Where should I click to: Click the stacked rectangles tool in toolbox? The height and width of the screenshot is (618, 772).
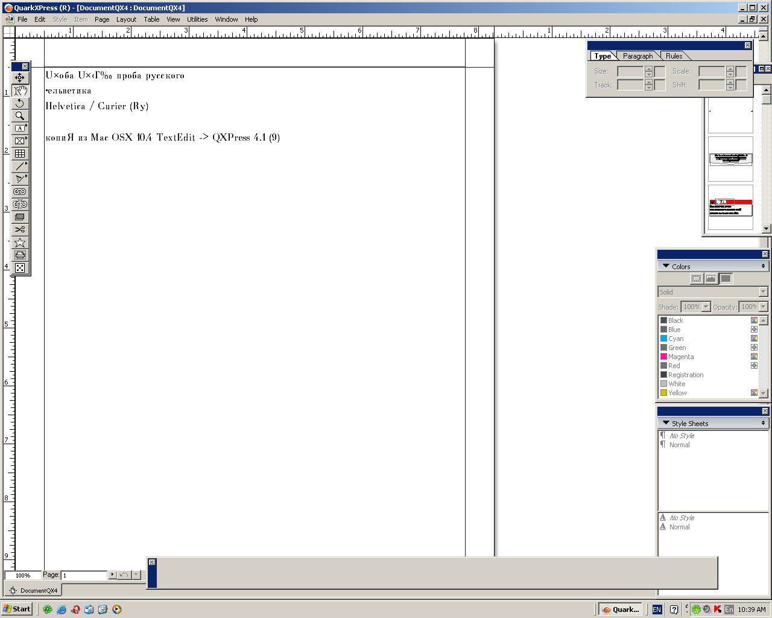pyautogui.click(x=20, y=217)
